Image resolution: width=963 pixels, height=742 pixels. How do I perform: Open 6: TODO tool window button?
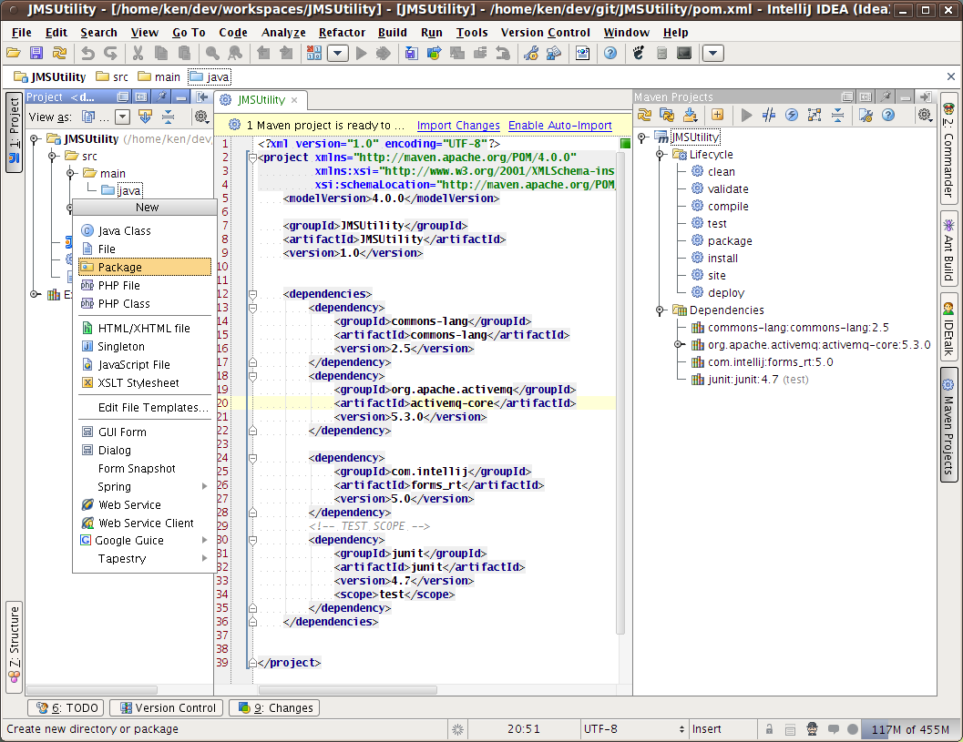[67, 707]
